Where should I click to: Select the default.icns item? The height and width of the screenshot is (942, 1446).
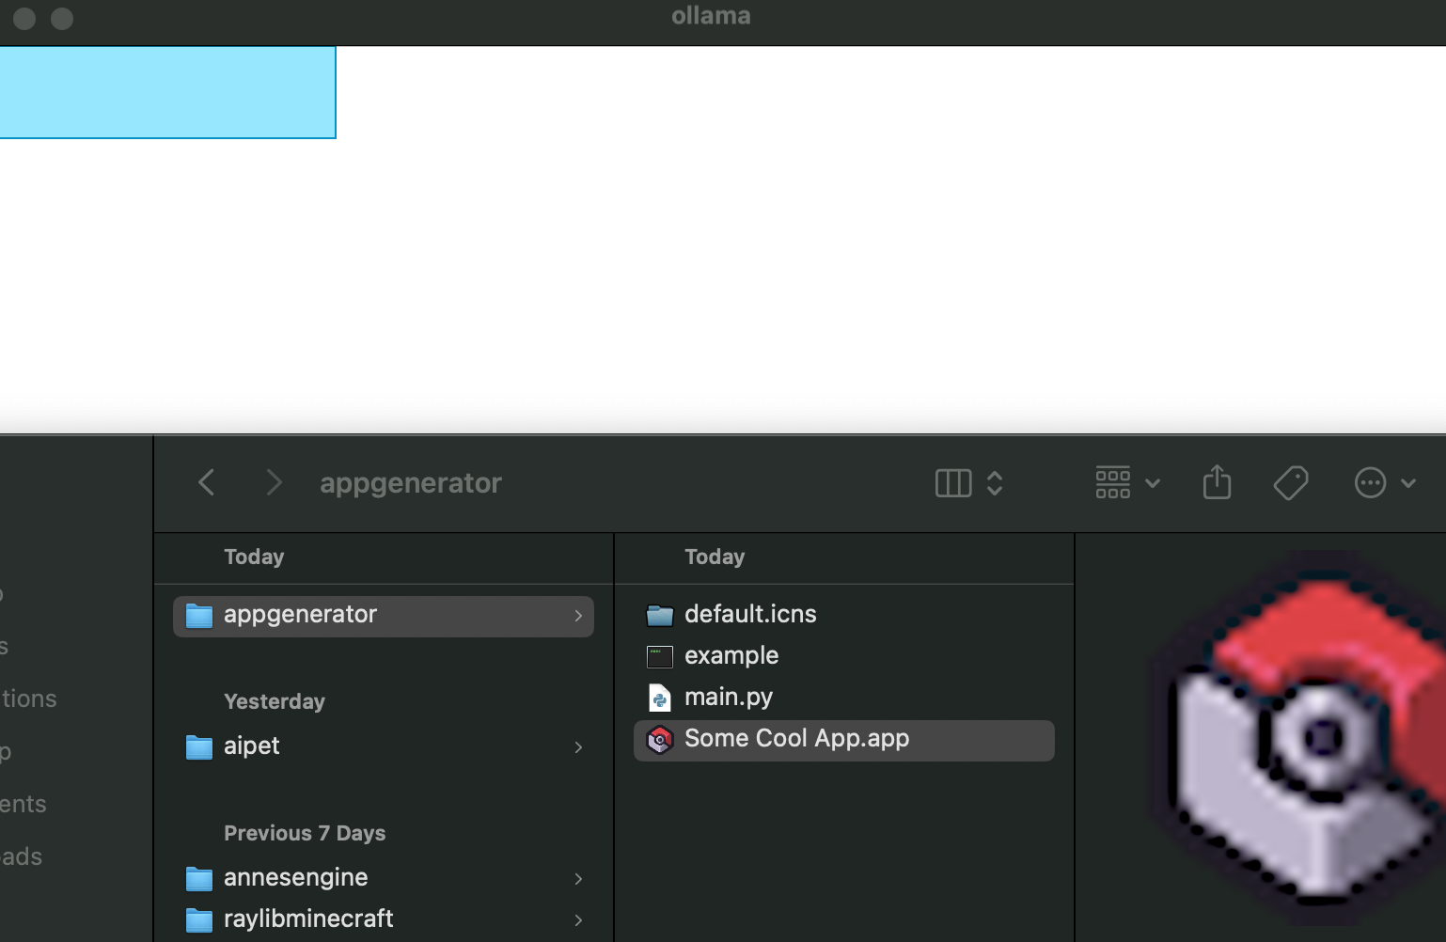(844, 616)
